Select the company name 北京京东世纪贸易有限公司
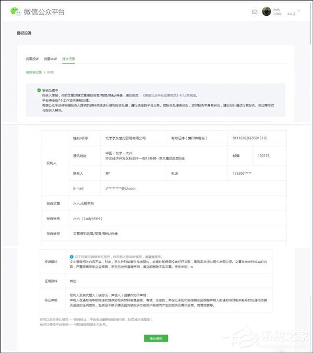 [x=125, y=138]
